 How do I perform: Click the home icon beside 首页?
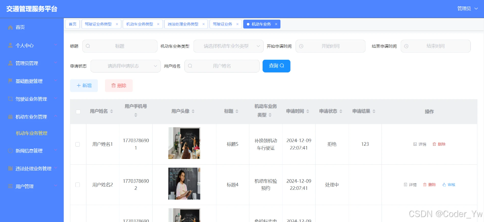(11, 28)
